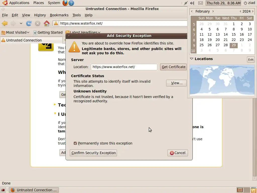Collapse the Locations expander triangle
The height and width of the screenshot is (193, 257).
click(x=191, y=59)
